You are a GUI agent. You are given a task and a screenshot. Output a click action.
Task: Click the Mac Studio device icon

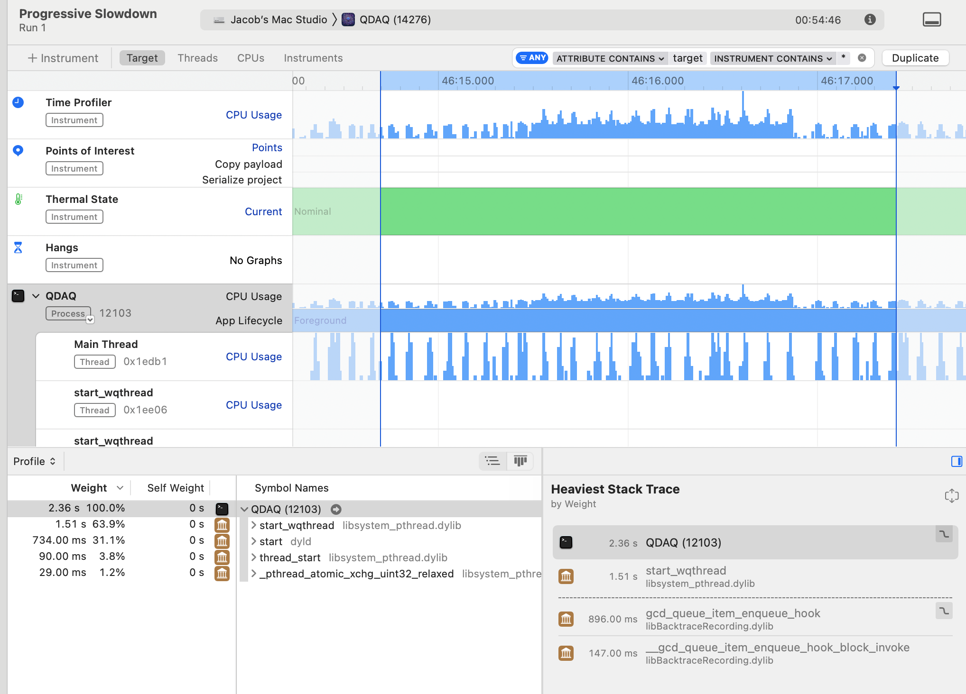click(x=219, y=20)
